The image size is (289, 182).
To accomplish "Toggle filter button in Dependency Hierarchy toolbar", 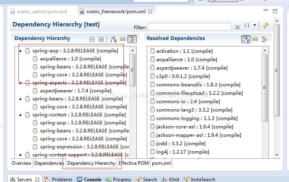I will pyautogui.click(x=132, y=39).
